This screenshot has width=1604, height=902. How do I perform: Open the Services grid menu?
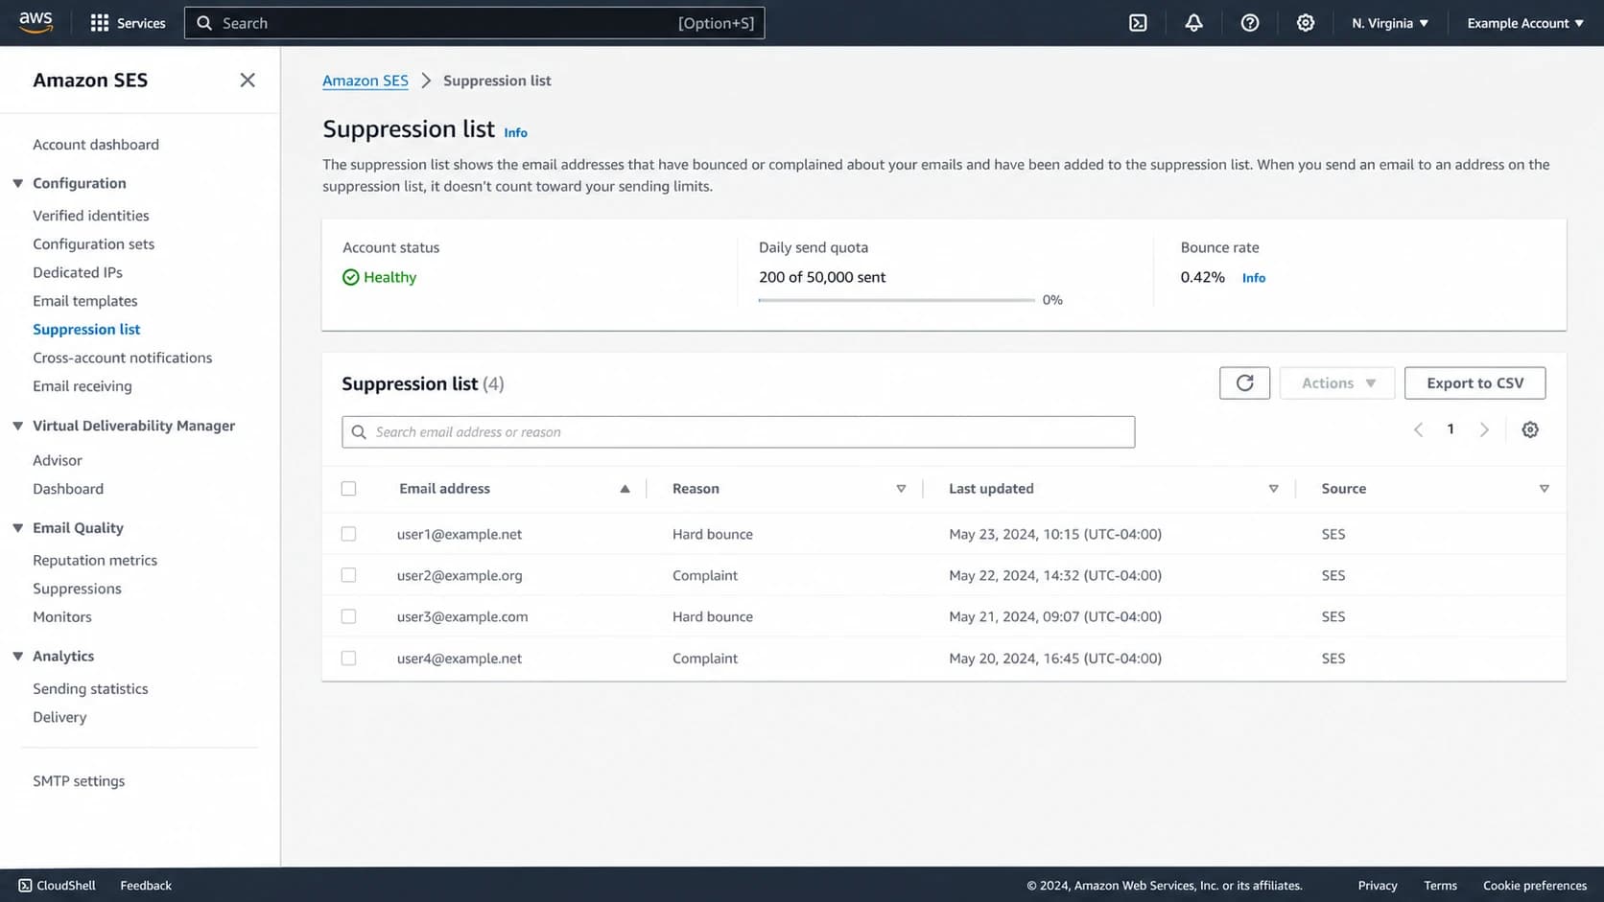[128, 23]
